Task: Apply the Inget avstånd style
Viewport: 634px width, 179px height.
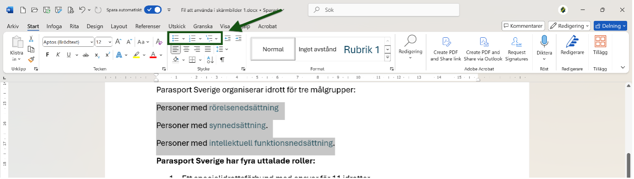Action: (x=317, y=49)
